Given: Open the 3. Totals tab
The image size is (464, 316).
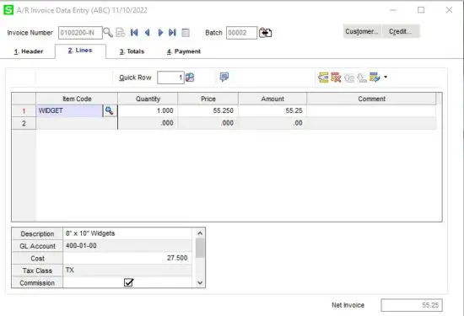Looking at the screenshot, I should point(132,51).
